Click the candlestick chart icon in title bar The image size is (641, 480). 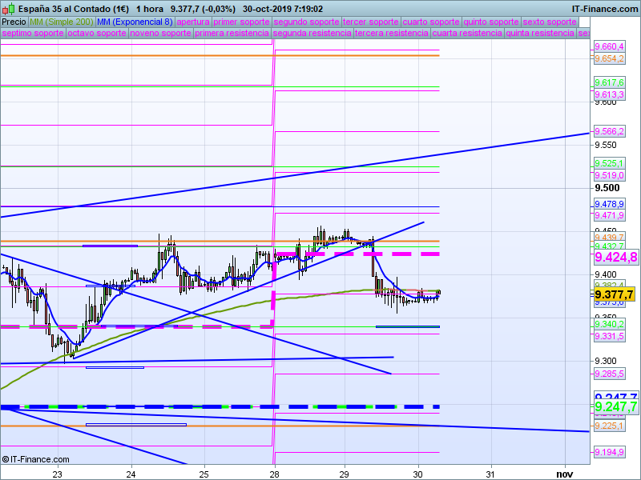click(8, 8)
